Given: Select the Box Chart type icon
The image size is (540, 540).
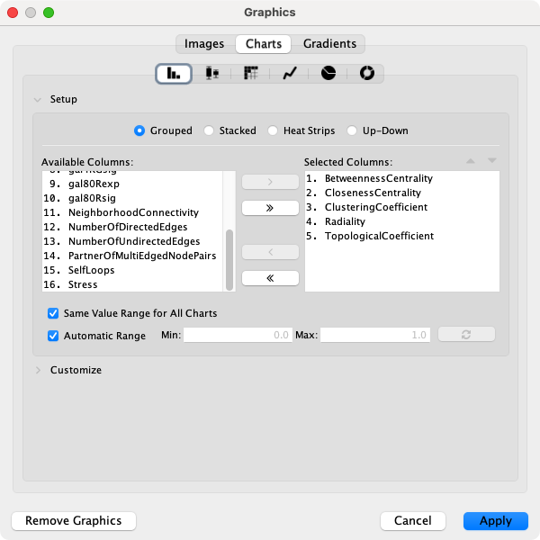Looking at the screenshot, I should tap(211, 74).
